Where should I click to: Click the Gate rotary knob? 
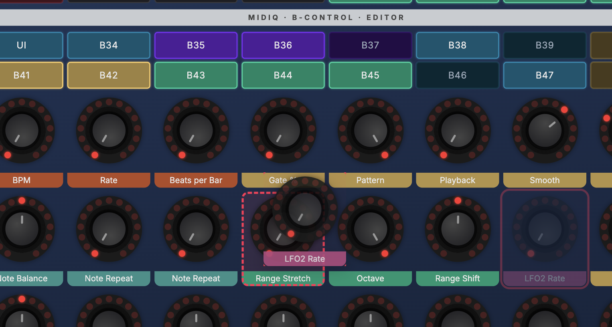tap(283, 130)
